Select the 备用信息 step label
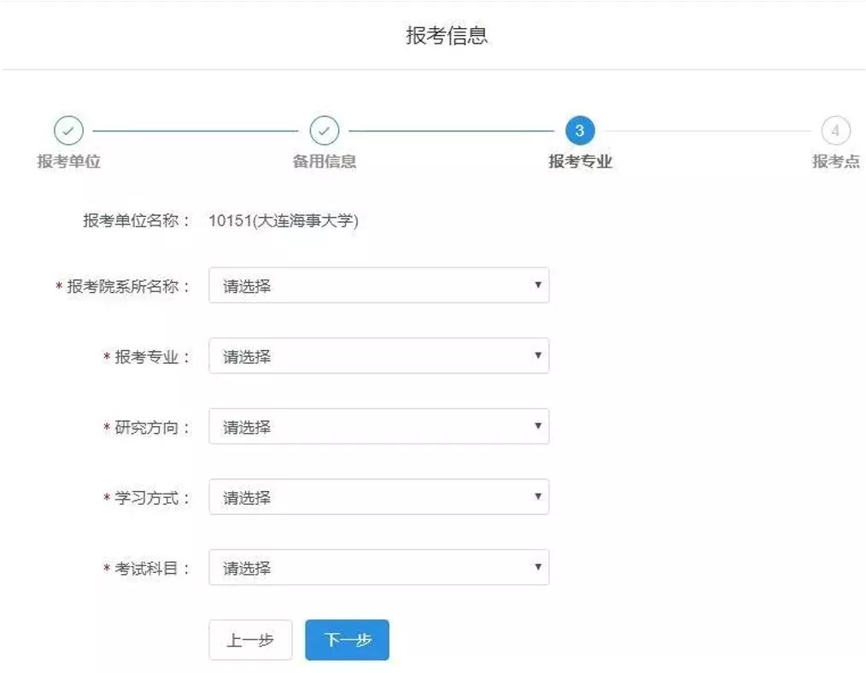 pyautogui.click(x=325, y=161)
